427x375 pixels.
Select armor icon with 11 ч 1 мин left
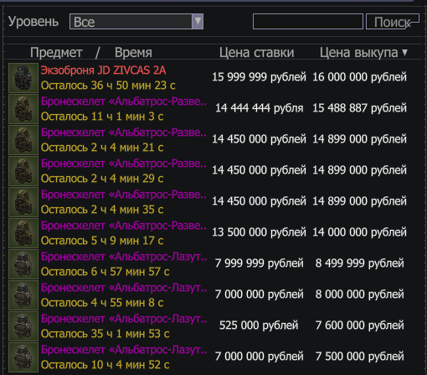click(x=23, y=109)
